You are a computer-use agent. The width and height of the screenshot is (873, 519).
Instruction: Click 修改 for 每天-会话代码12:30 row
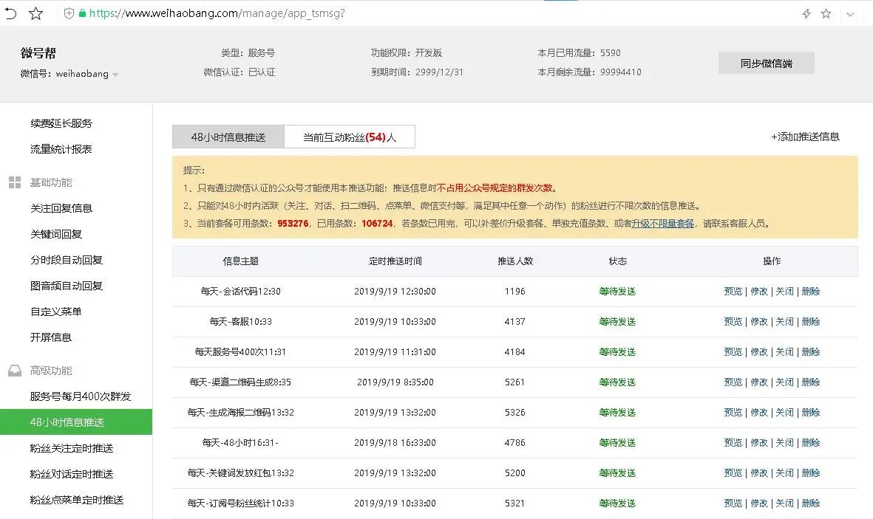coord(759,291)
